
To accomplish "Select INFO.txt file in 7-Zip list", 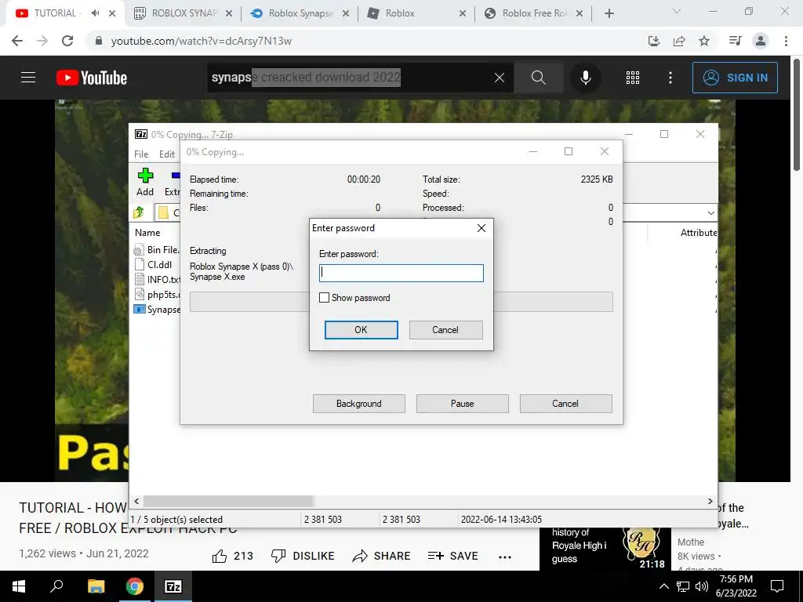I will (157, 280).
